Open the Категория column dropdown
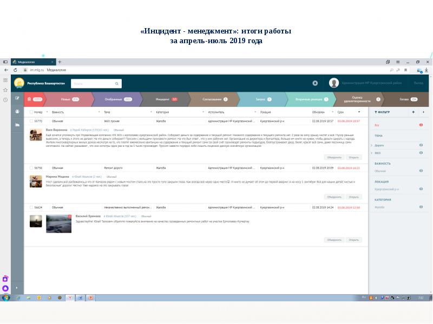The image size is (433, 324). click(202, 112)
